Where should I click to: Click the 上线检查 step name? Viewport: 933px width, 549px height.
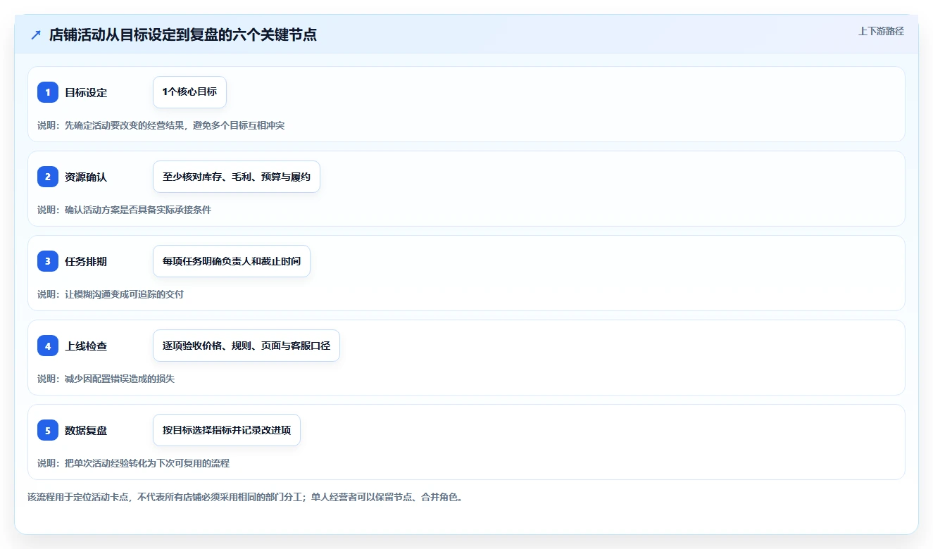pos(86,346)
